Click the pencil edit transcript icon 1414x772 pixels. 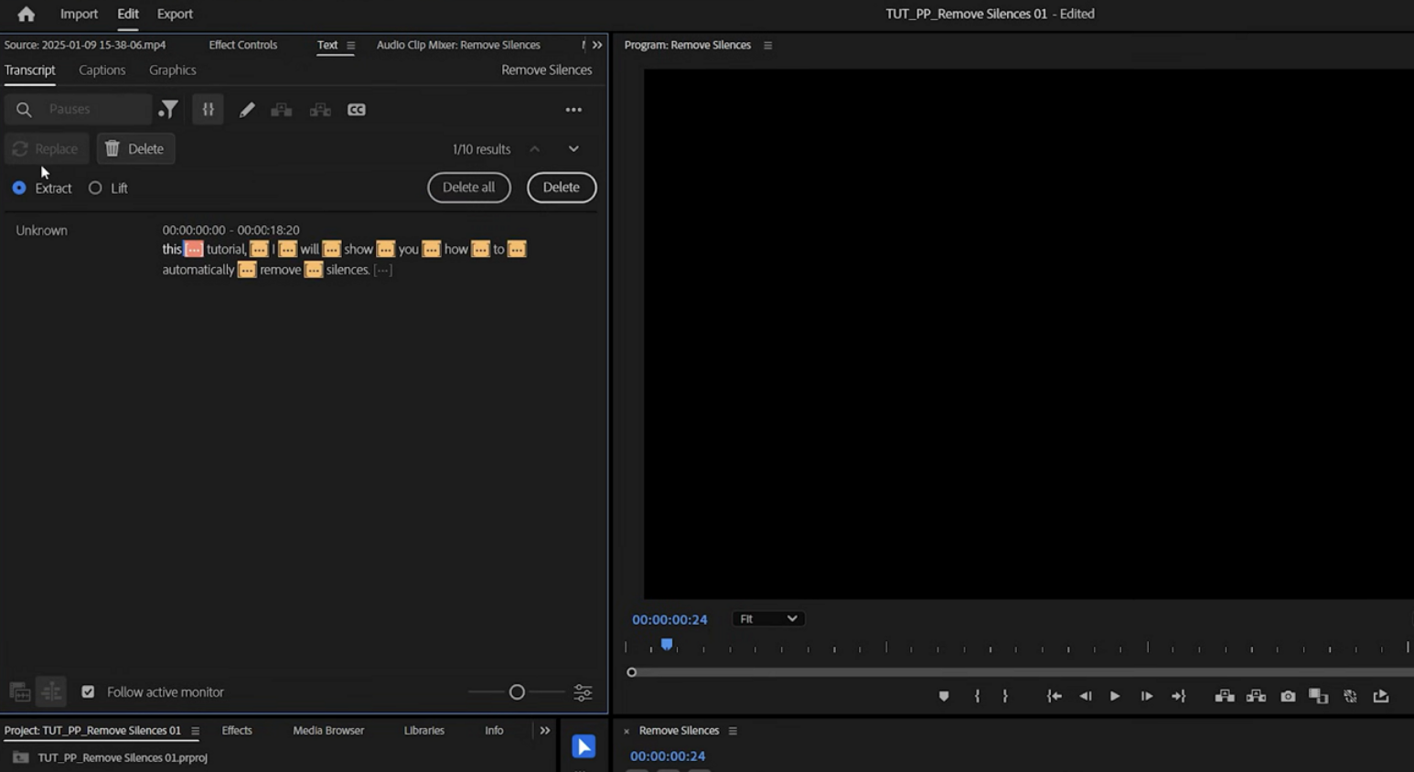coord(247,110)
